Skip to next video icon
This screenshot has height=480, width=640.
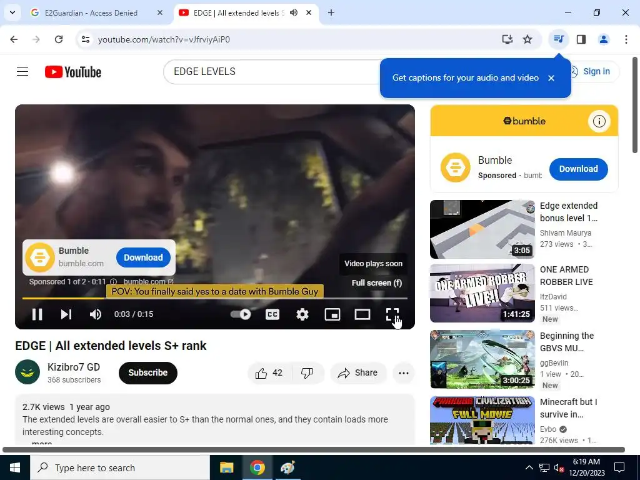click(66, 314)
